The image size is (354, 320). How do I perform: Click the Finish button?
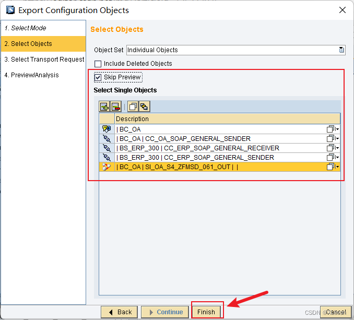coord(206,312)
